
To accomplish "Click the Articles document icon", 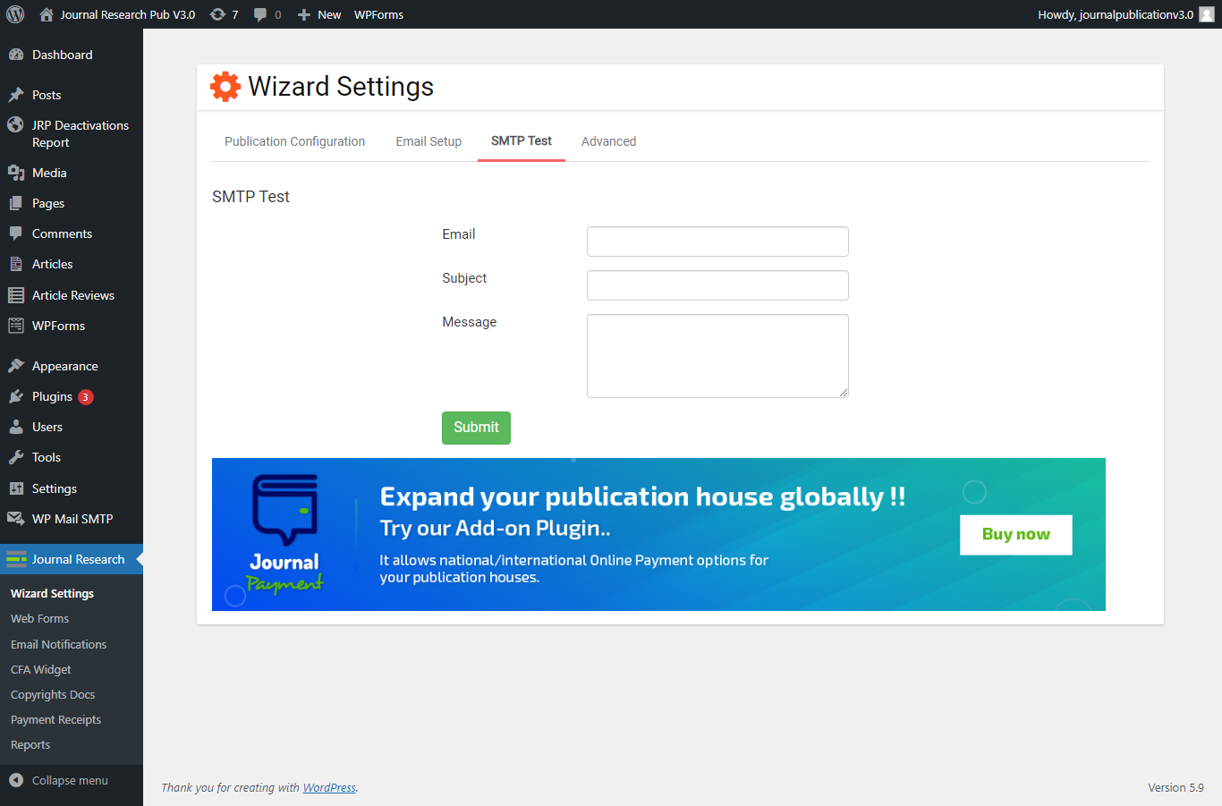I will tap(16, 264).
